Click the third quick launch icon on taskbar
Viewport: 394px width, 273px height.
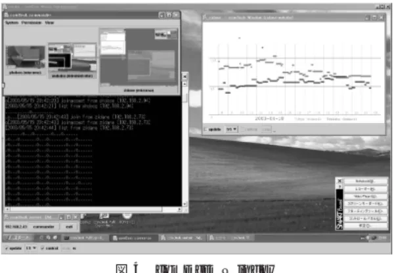(55, 238)
